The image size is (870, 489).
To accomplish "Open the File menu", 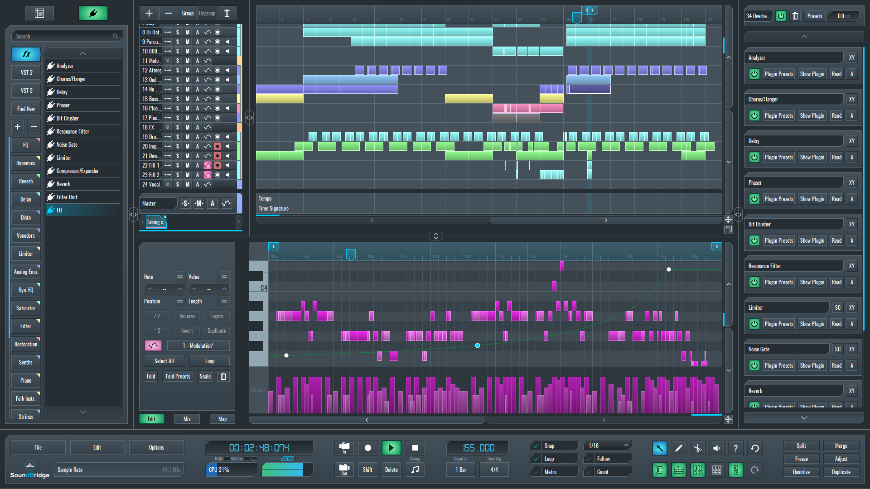I will (x=38, y=447).
